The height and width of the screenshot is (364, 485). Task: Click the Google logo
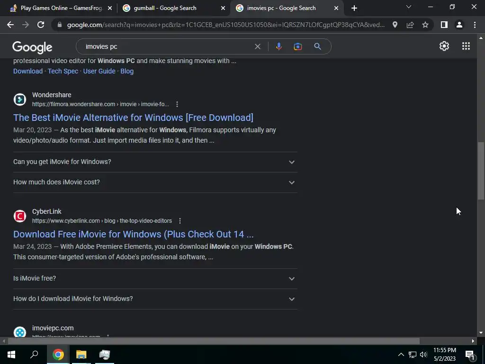pos(32,47)
